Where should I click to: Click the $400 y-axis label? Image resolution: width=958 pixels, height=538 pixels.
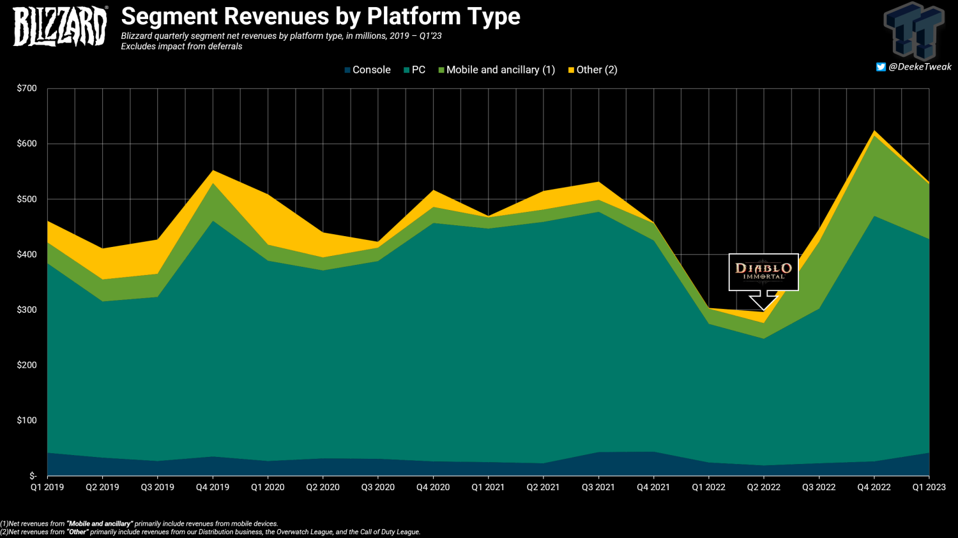(27, 255)
